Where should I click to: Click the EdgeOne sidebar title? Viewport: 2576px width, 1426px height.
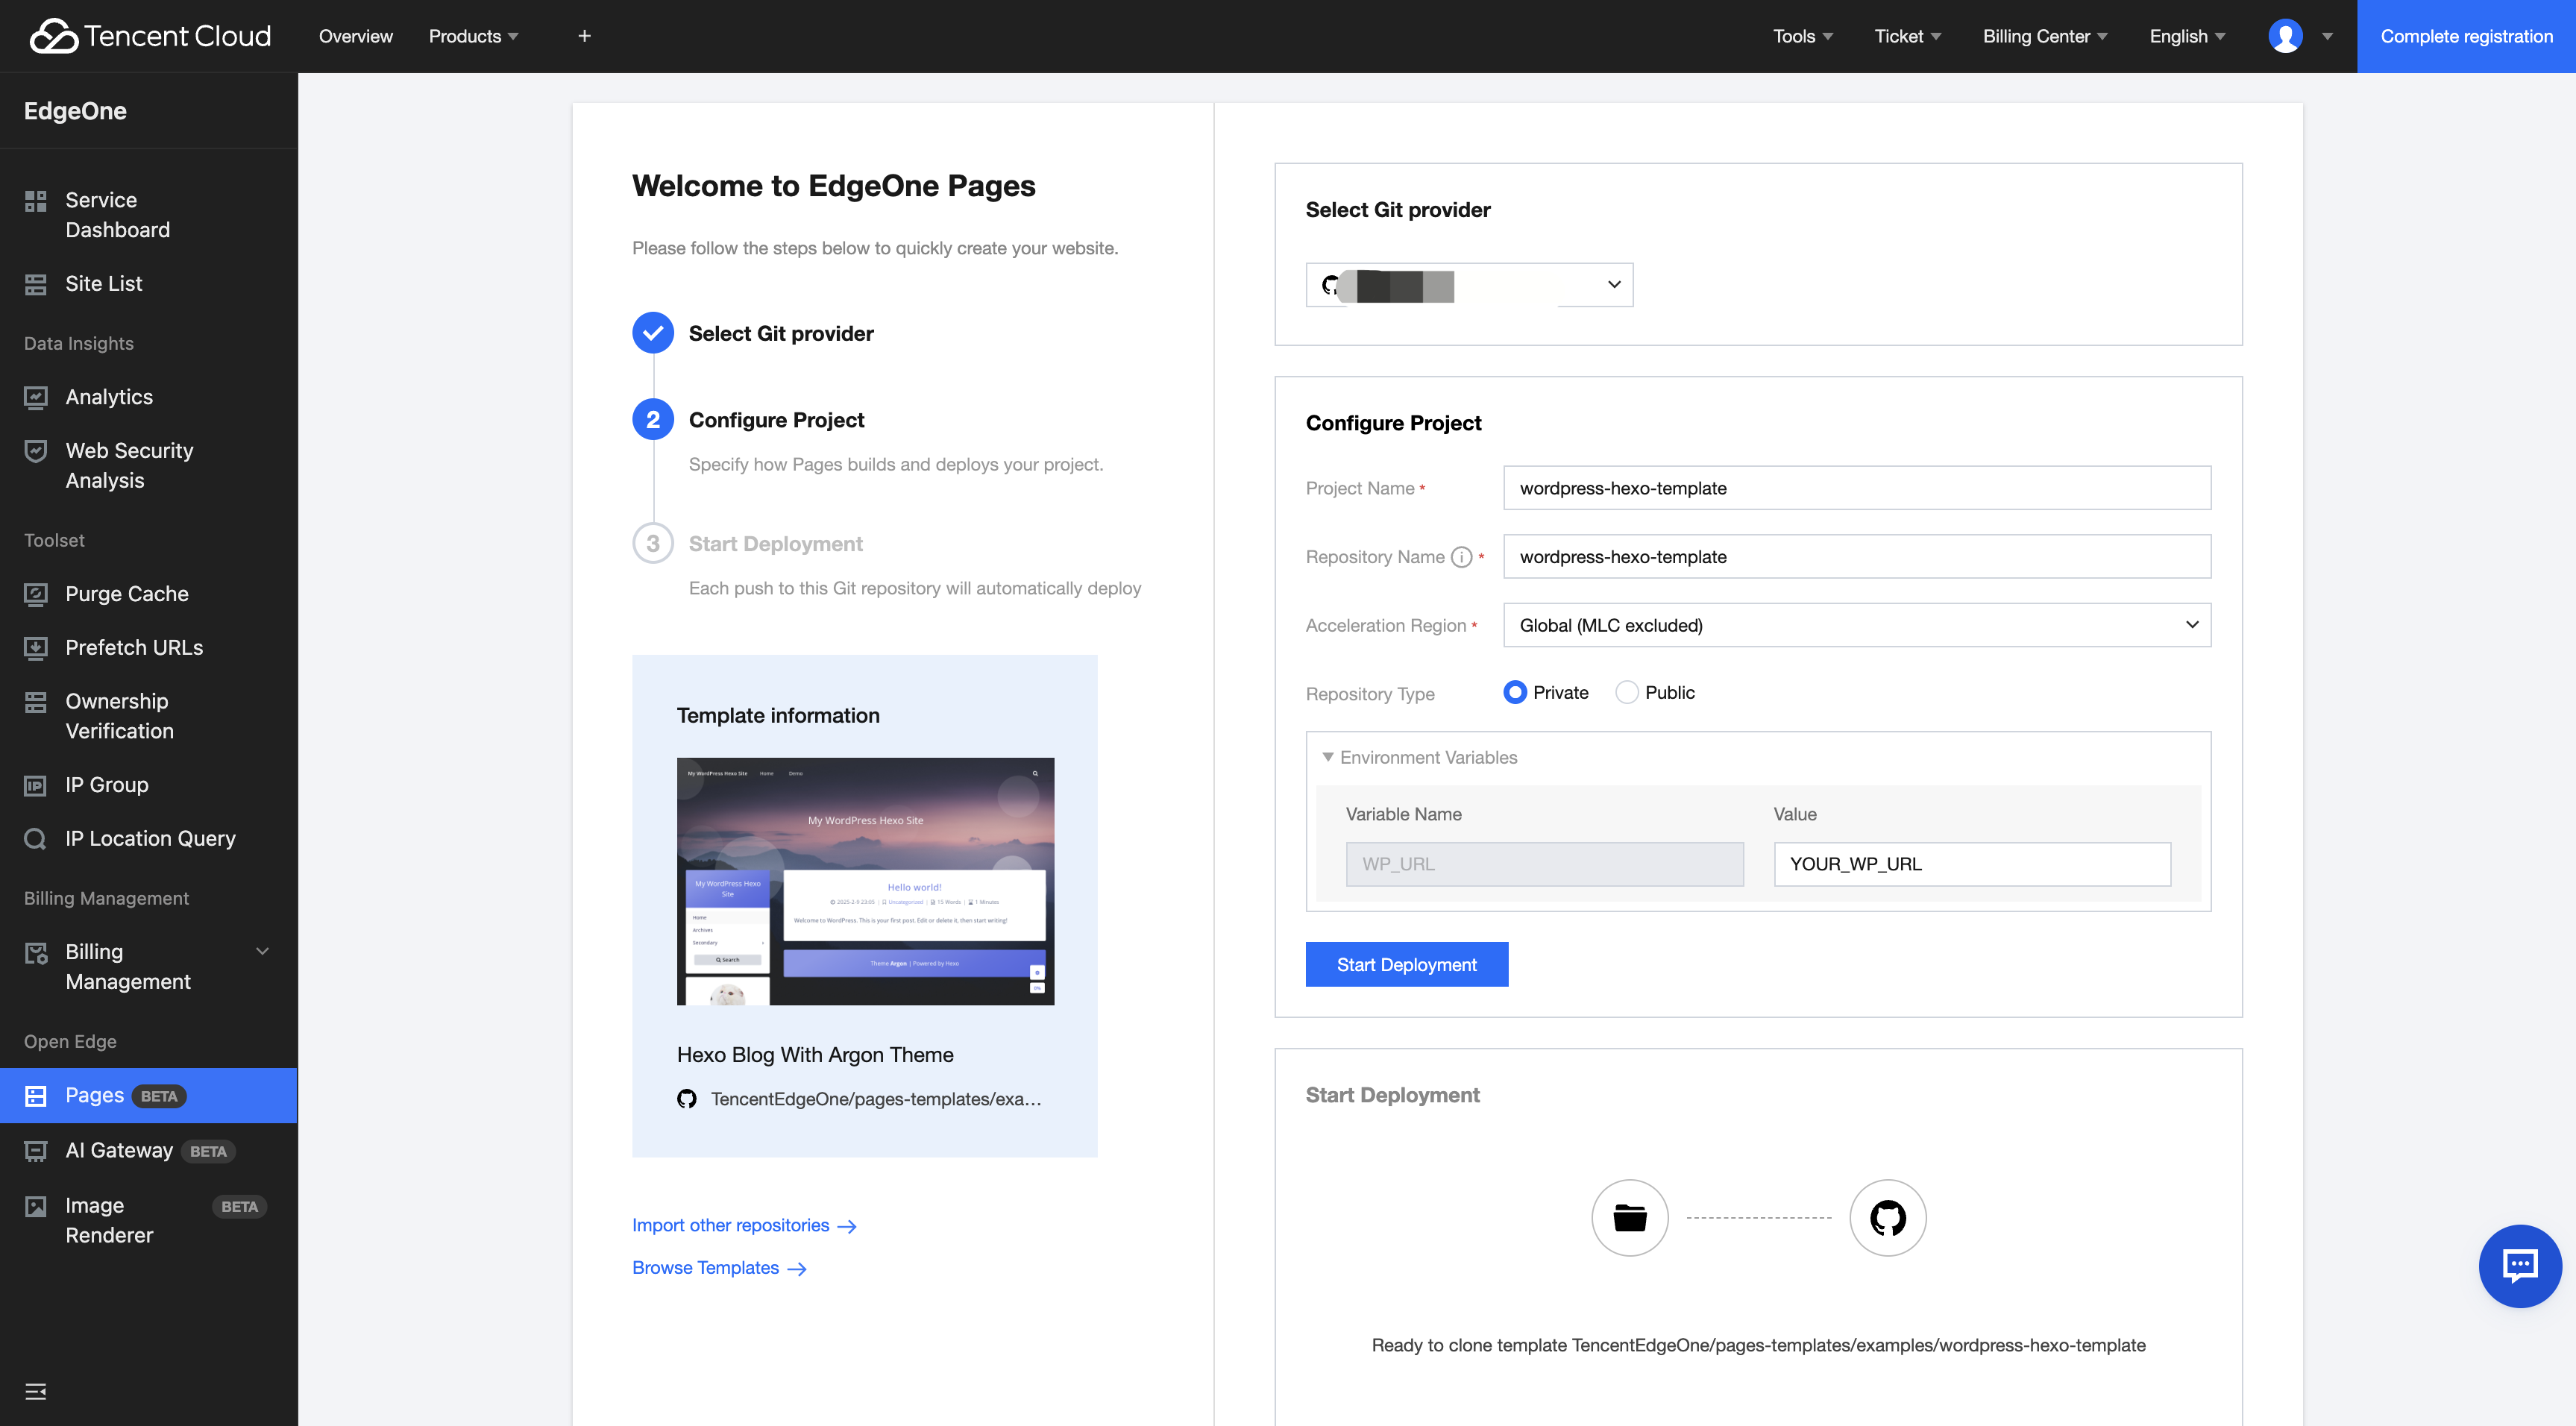click(75, 111)
